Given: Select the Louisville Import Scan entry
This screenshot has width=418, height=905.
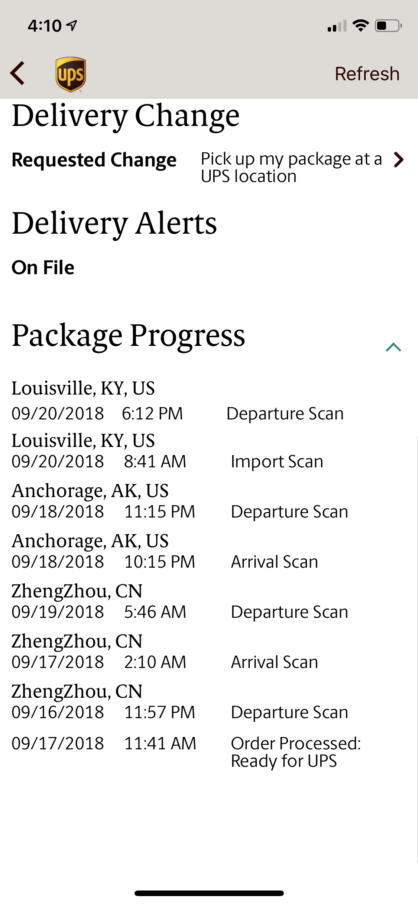Looking at the screenshot, I should (x=209, y=451).
